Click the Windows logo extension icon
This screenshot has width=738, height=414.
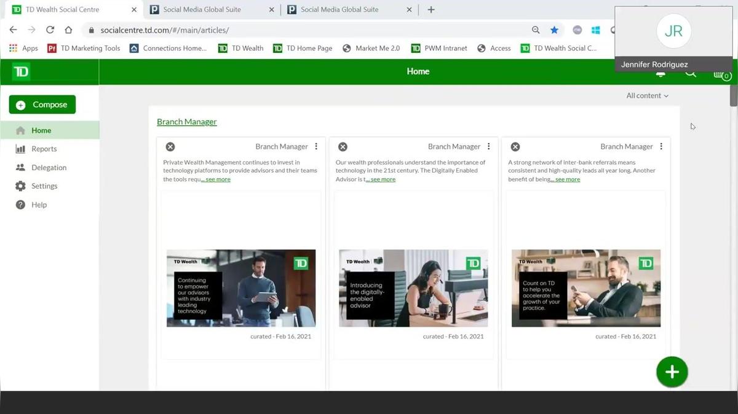595,29
